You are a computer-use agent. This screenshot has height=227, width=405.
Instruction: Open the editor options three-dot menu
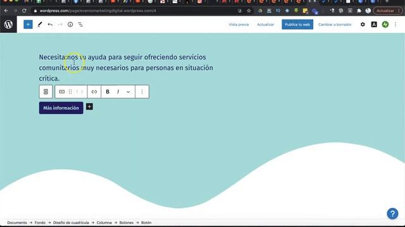[x=396, y=25]
